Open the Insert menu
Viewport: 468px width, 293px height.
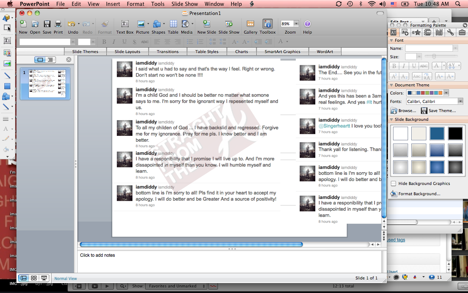point(113,4)
